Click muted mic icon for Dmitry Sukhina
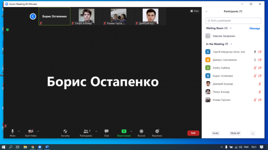This screenshot has height=150, width=268. click(255, 68)
